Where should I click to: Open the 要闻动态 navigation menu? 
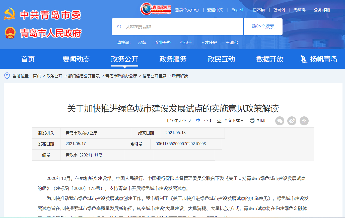point(76,59)
